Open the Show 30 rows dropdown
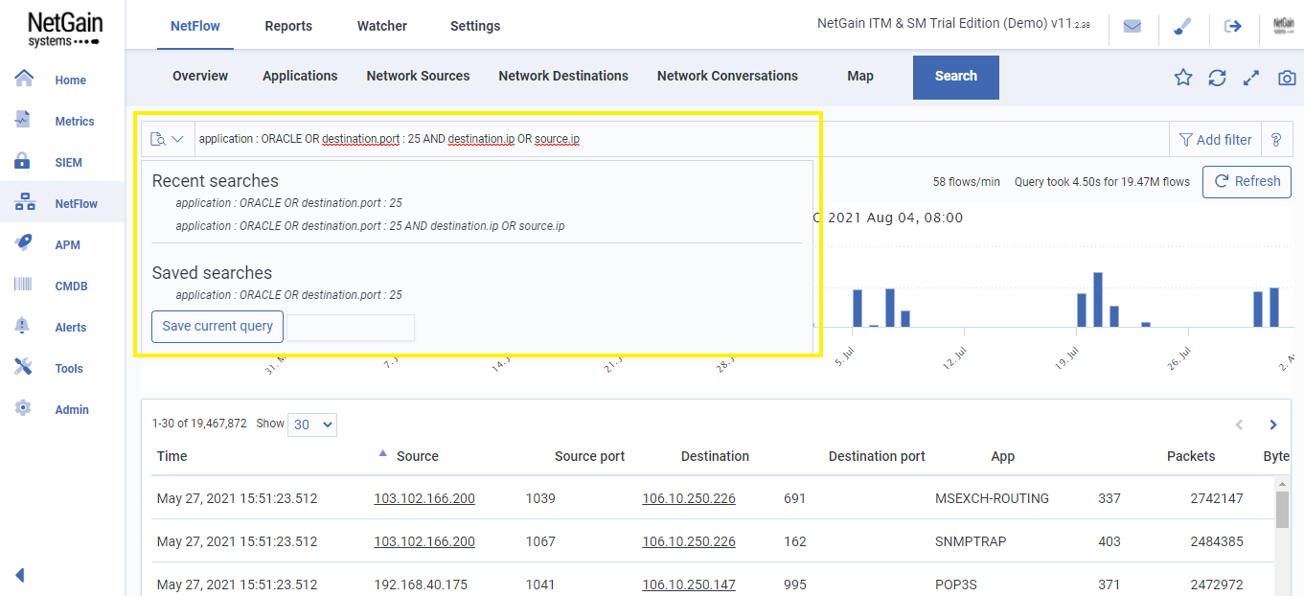This screenshot has height=596, width=1304. [312, 424]
